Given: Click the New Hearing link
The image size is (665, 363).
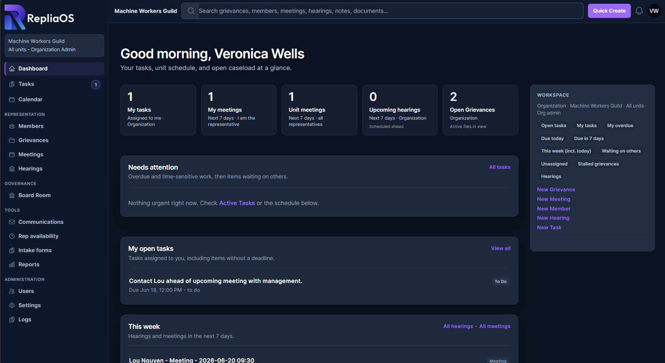Looking at the screenshot, I should [553, 218].
